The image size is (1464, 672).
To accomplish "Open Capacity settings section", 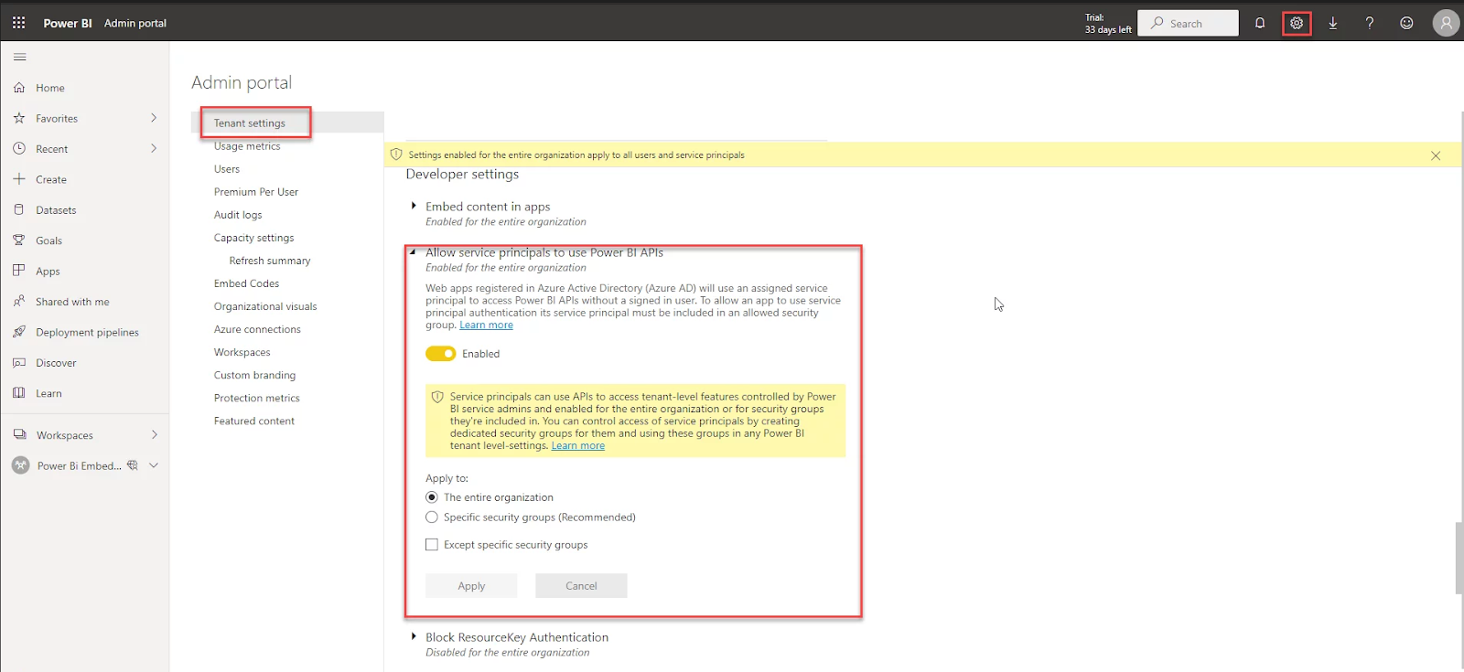I will (x=254, y=238).
